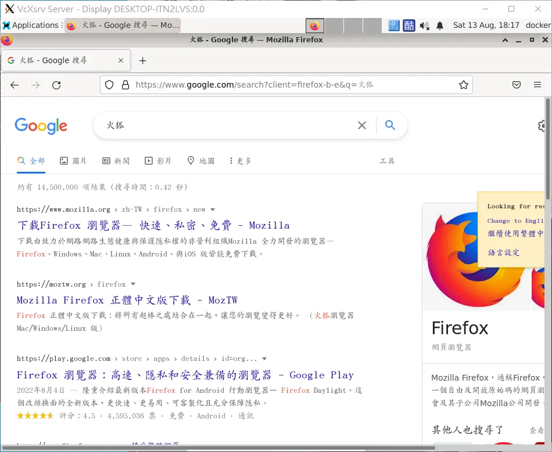
Task: Switch to the second workspace in the pager
Action: (x=334, y=26)
